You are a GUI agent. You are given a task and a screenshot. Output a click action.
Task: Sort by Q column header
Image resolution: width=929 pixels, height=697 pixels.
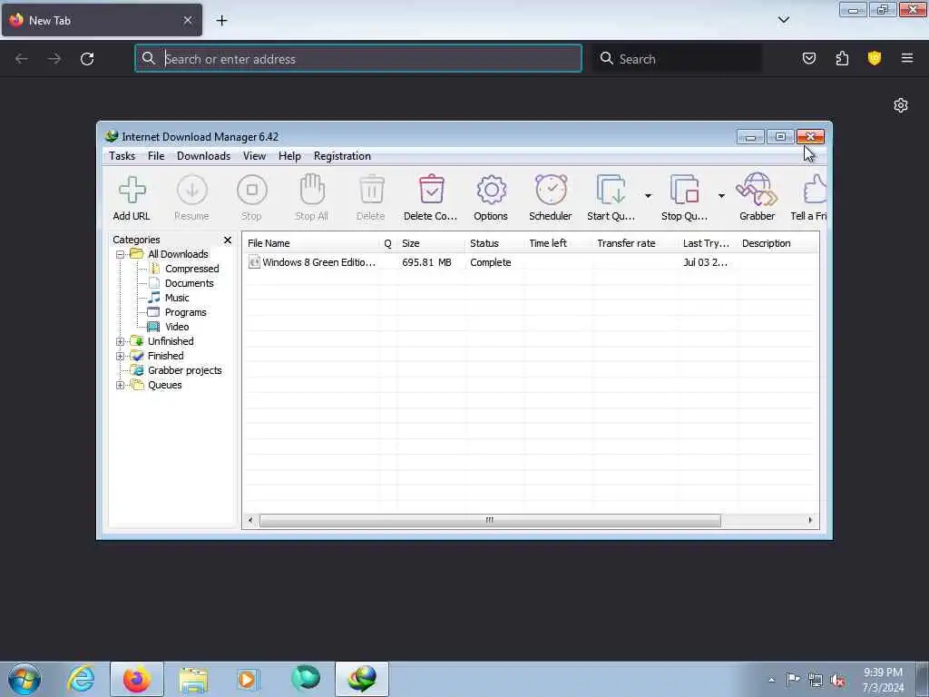388,243
